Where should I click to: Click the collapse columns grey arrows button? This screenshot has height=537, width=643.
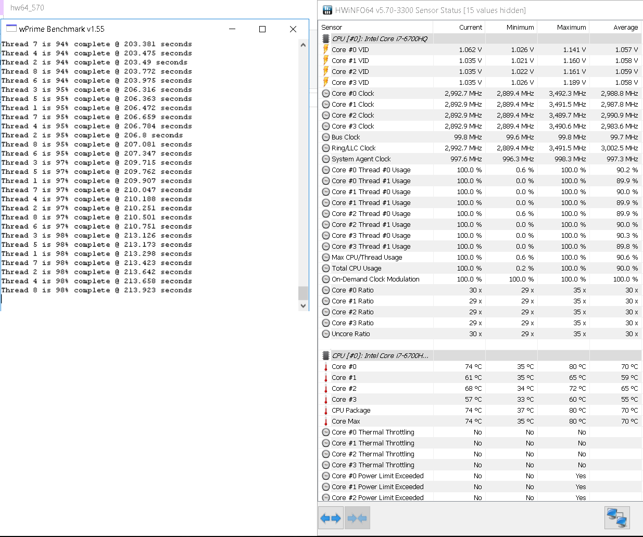coord(357,518)
